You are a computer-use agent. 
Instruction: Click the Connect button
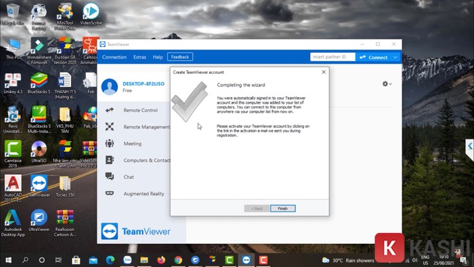coord(374,57)
